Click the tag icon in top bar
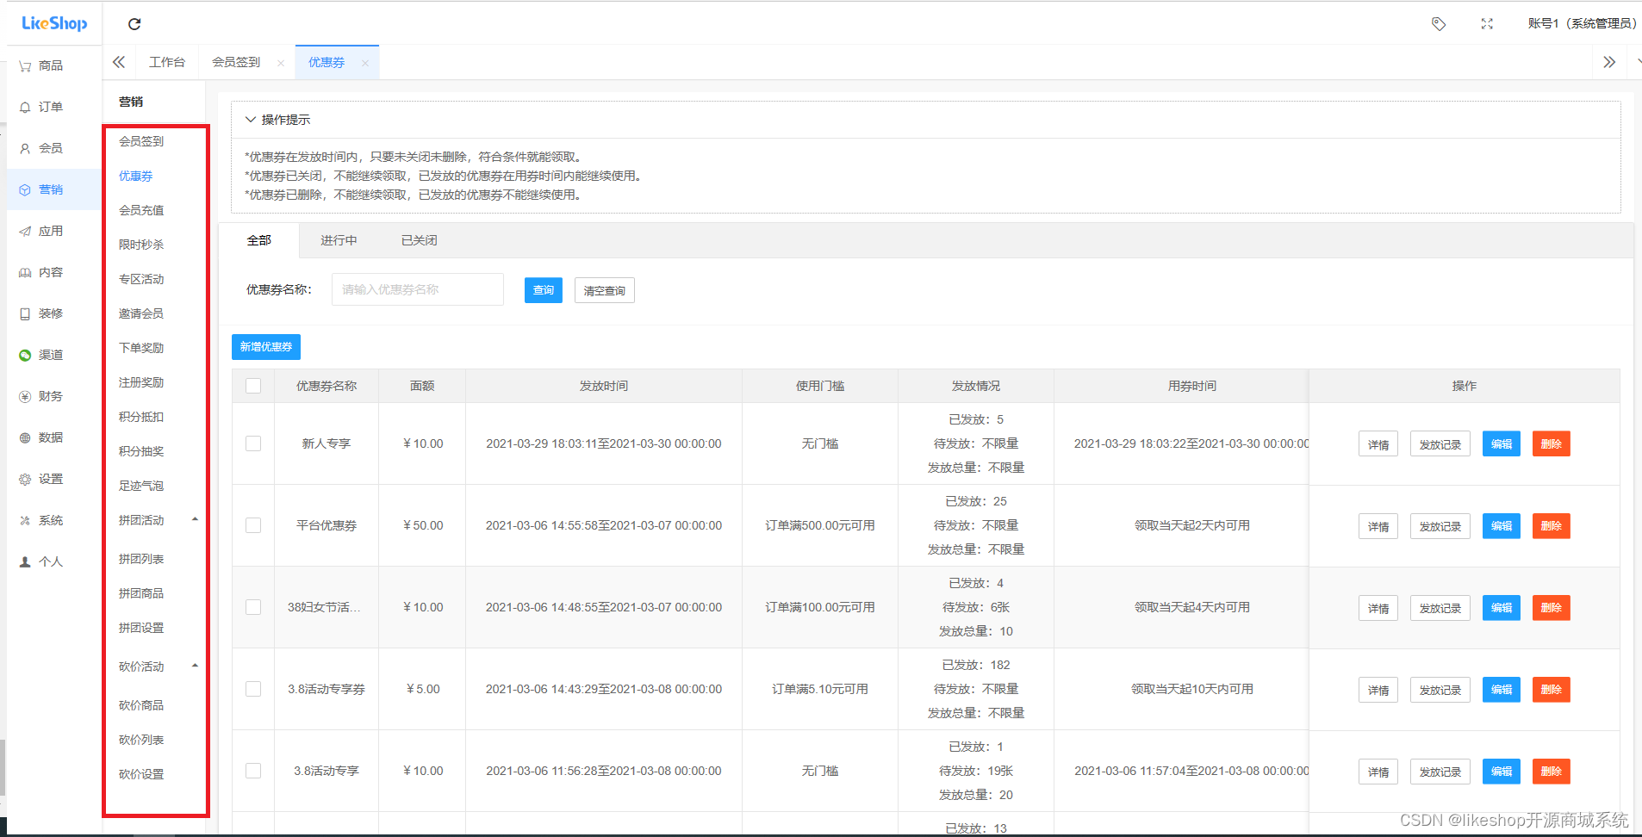The height and width of the screenshot is (837, 1642). [x=1439, y=24]
